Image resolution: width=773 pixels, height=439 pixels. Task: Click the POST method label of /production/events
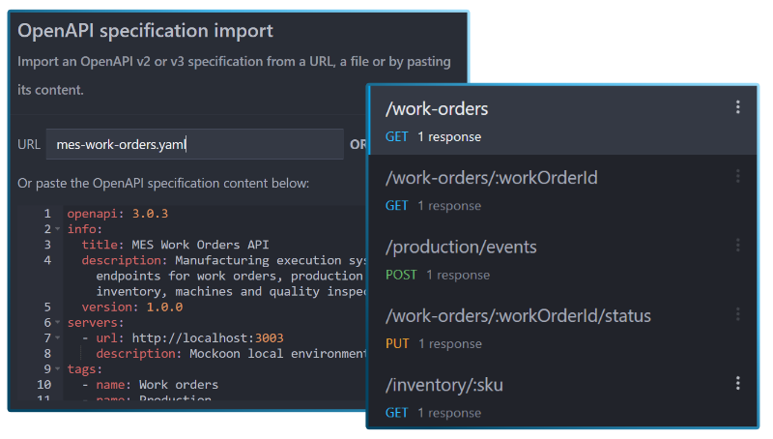coord(401,275)
